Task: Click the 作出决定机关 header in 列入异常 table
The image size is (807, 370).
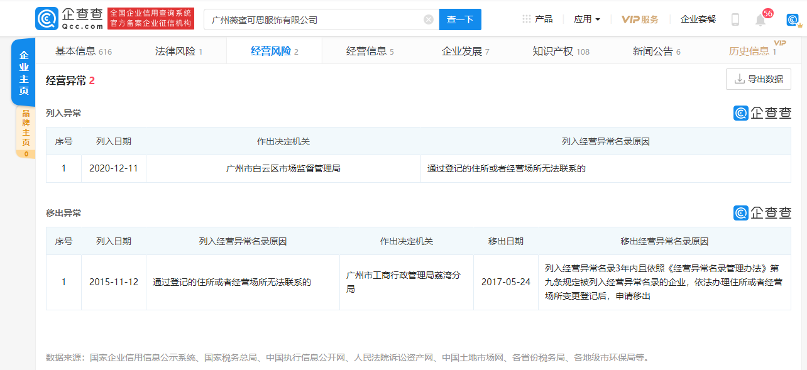Action: coord(283,141)
